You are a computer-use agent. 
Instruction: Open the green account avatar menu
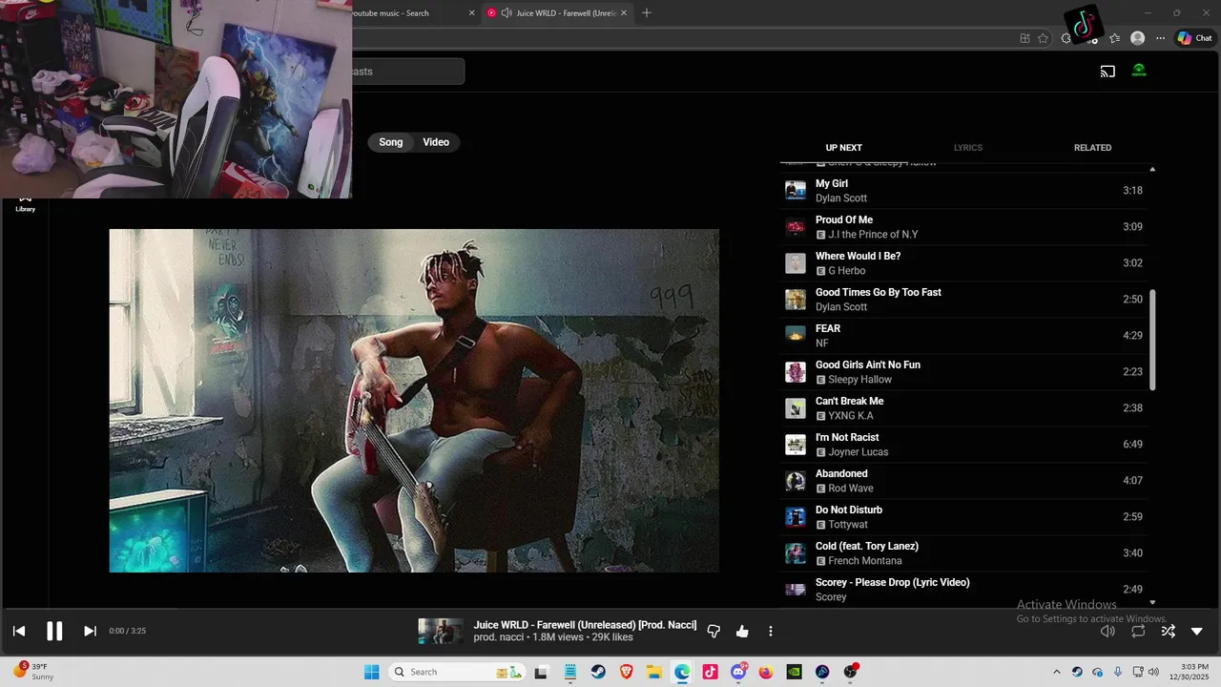pyautogui.click(x=1139, y=71)
